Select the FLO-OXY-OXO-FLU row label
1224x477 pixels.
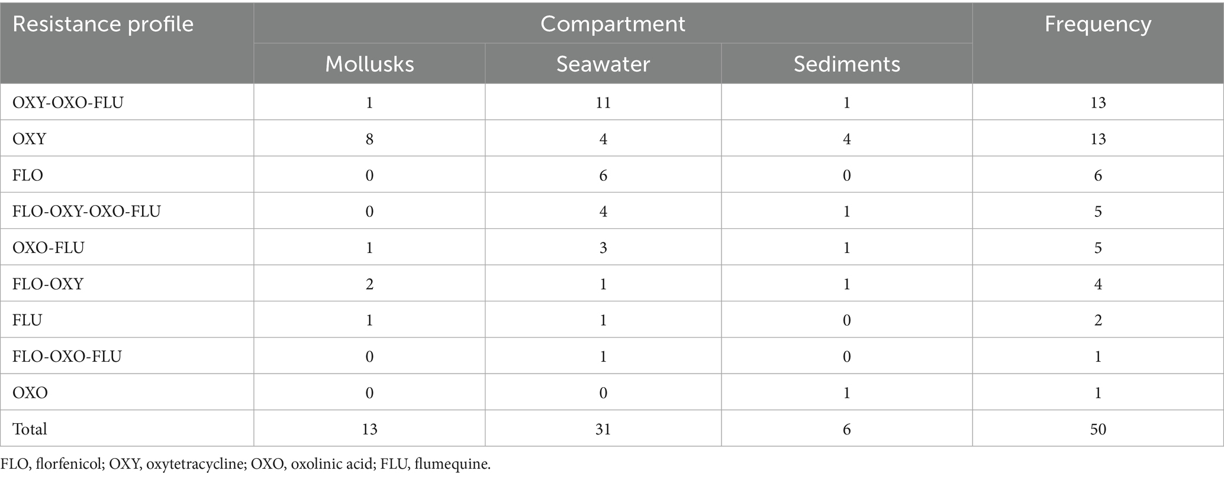tap(86, 212)
